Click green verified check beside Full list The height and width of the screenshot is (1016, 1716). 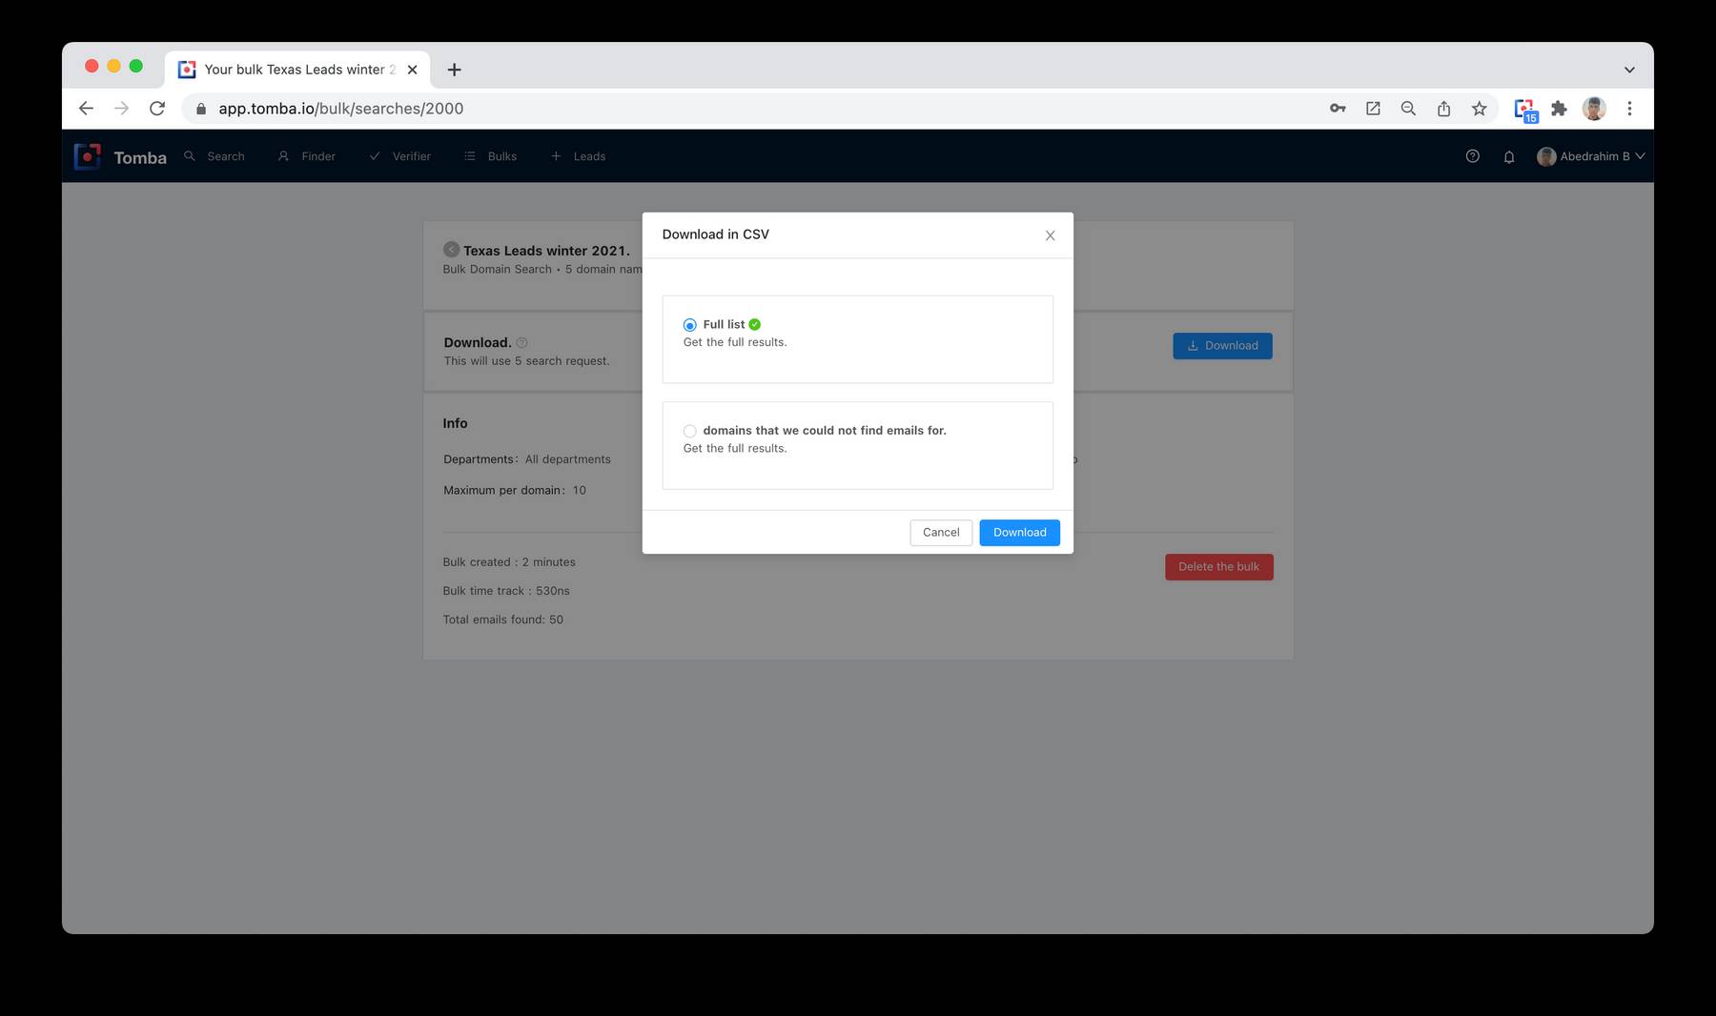coord(754,325)
